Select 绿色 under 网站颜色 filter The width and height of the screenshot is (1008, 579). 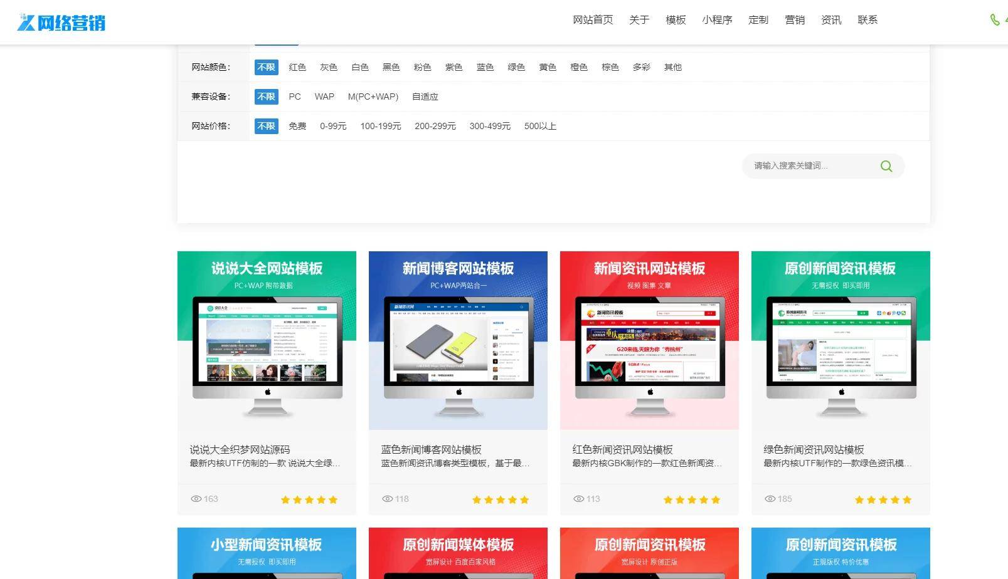coord(516,67)
